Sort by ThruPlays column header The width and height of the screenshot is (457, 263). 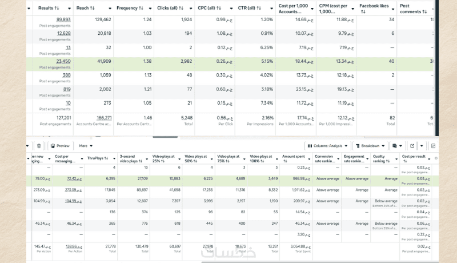[98, 157]
